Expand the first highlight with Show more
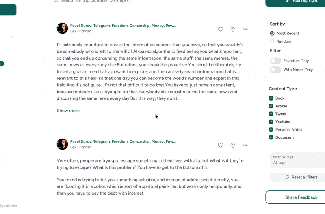The image size is (325, 214). (x=68, y=111)
